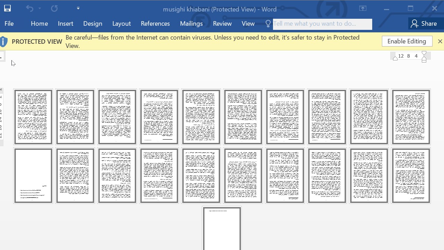
Task: Click the Redo/Repeat icon
Action: tap(54, 8)
